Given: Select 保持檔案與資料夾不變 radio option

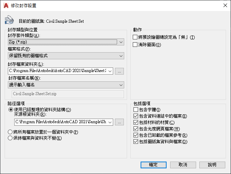Looking at the screenshot, I should (10, 138).
